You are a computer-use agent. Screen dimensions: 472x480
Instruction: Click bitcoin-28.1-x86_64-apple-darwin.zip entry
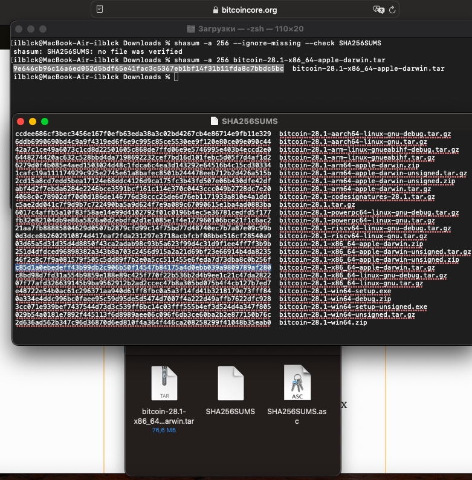pos(351,244)
